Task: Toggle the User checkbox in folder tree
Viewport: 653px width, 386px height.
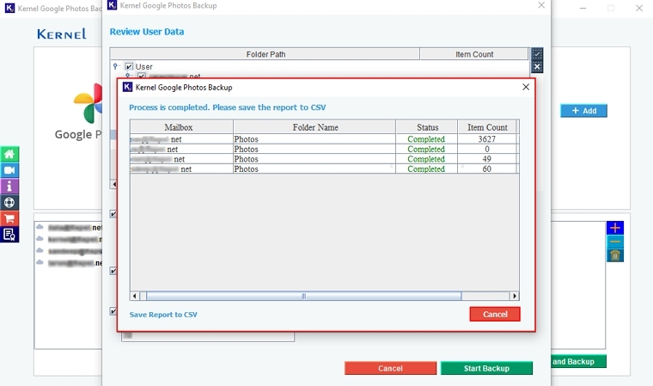Action: pyautogui.click(x=129, y=67)
